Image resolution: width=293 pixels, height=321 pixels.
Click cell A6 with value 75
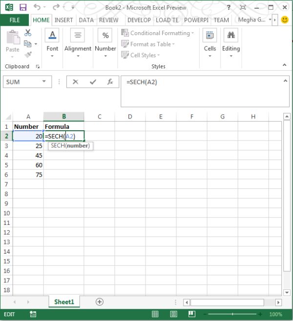pos(28,175)
